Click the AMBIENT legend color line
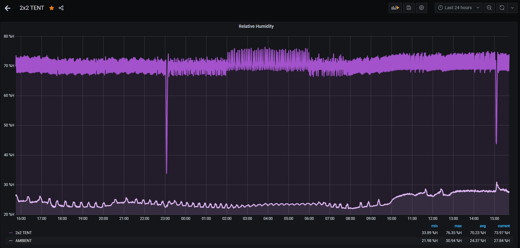520x248 pixels. coord(11,241)
